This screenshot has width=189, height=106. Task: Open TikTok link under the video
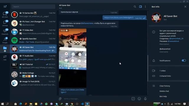click(72, 91)
